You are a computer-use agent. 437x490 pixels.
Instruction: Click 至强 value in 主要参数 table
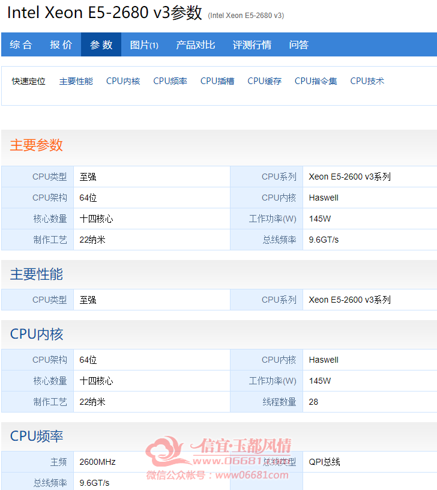coord(88,177)
